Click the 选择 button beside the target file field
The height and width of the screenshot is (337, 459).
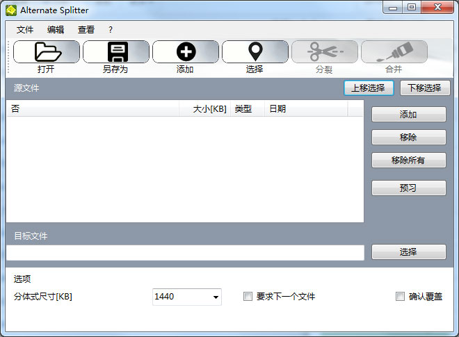(x=409, y=252)
